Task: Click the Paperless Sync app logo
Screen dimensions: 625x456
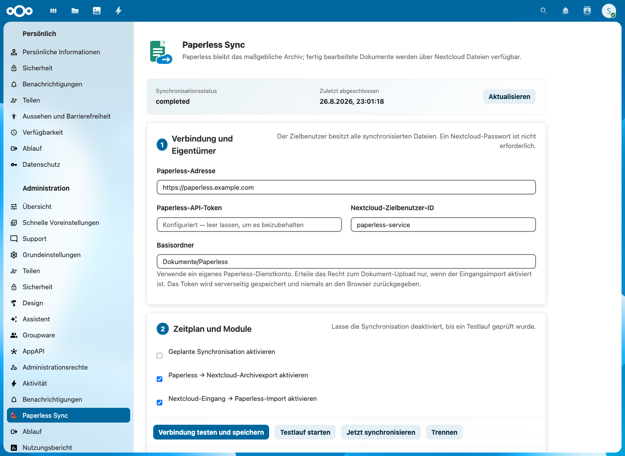Action: [x=161, y=52]
